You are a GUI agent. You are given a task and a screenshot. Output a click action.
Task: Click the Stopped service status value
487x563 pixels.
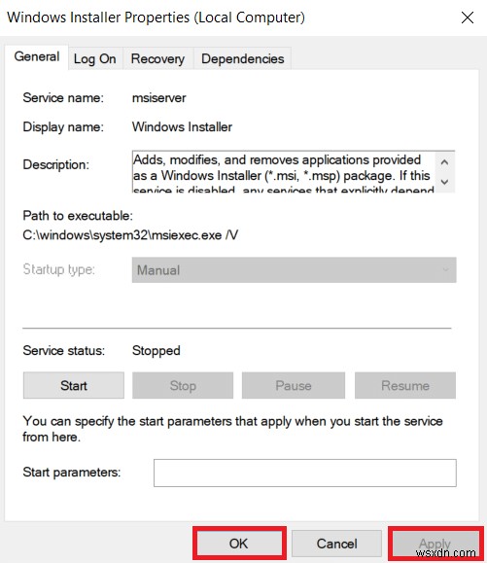(157, 350)
